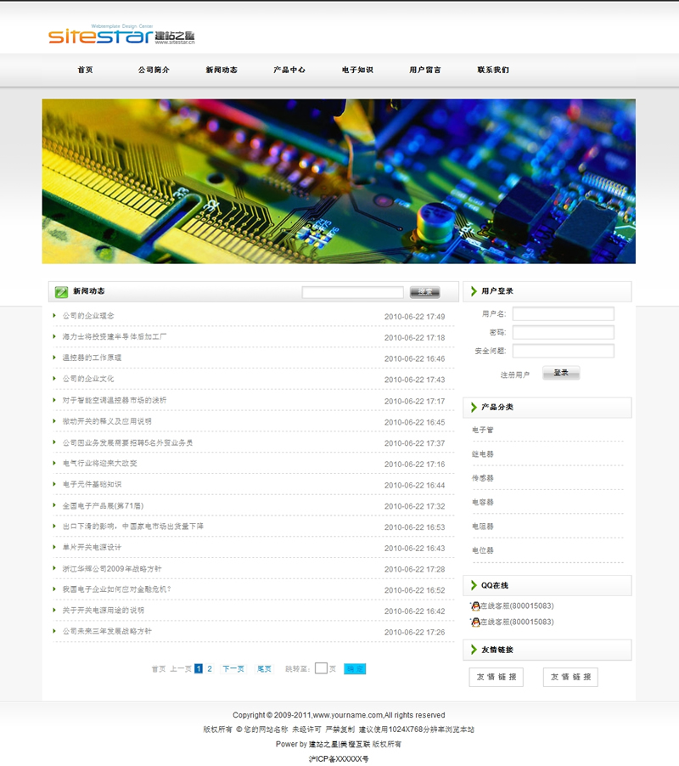Click the search button beside the news search box

424,292
